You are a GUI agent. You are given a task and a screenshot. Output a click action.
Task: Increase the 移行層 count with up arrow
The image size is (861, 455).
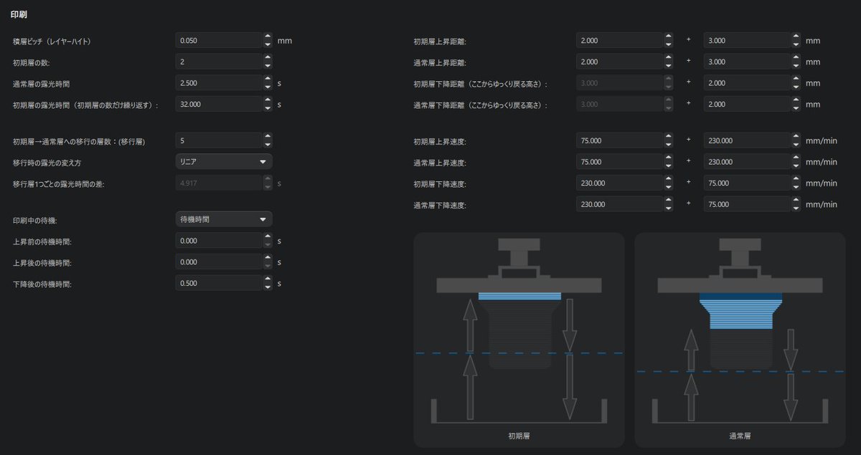click(x=268, y=136)
